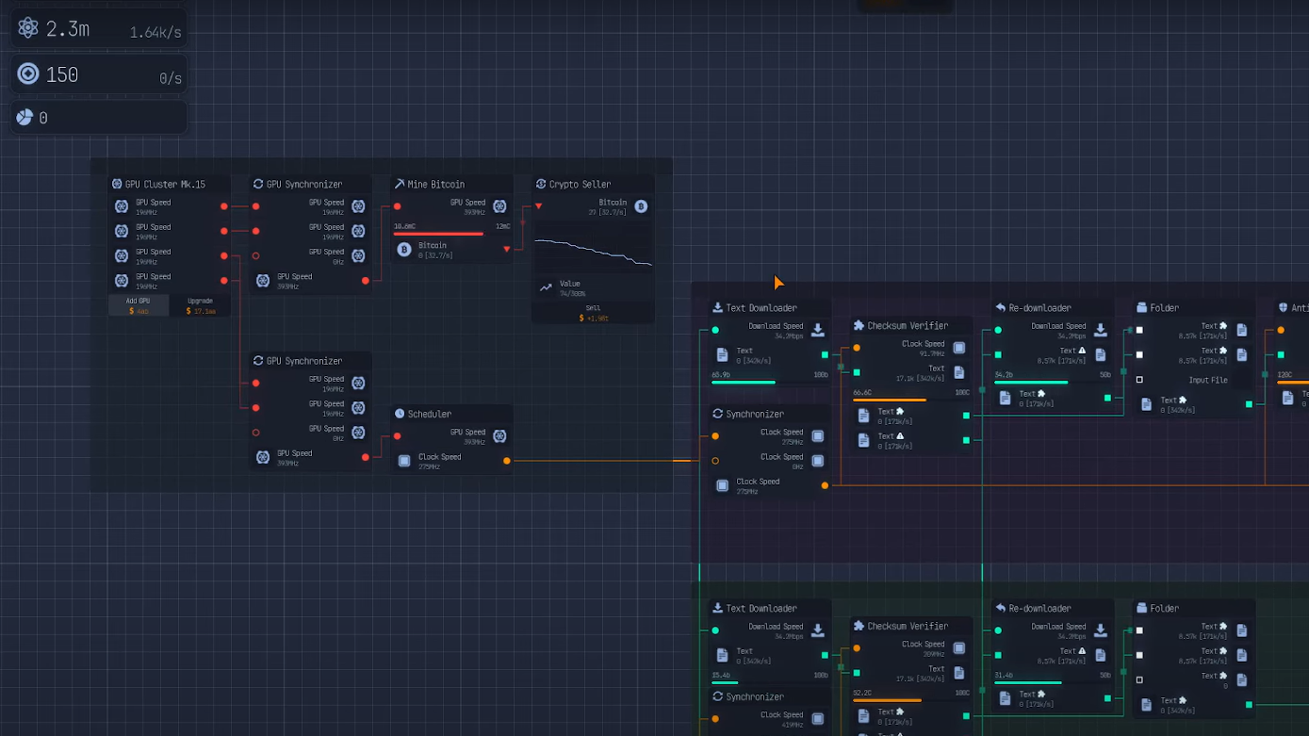This screenshot has height=736, width=1309.
Task: Click Scheduler's chip icon beside Clock Speed
Action: (x=404, y=461)
